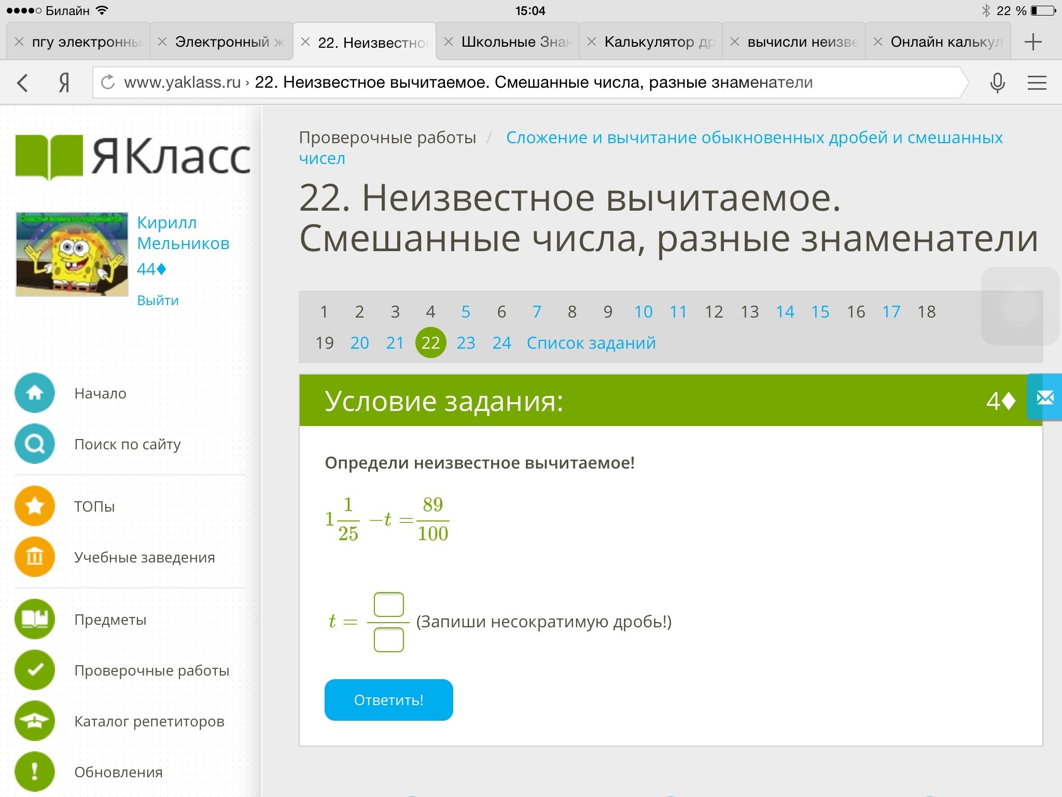The width and height of the screenshot is (1062, 797).
Task: Open Поиск по сайту search icon
Action: 35,444
